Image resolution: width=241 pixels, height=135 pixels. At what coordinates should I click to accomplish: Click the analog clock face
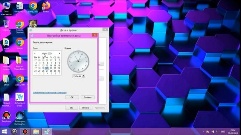78,61
